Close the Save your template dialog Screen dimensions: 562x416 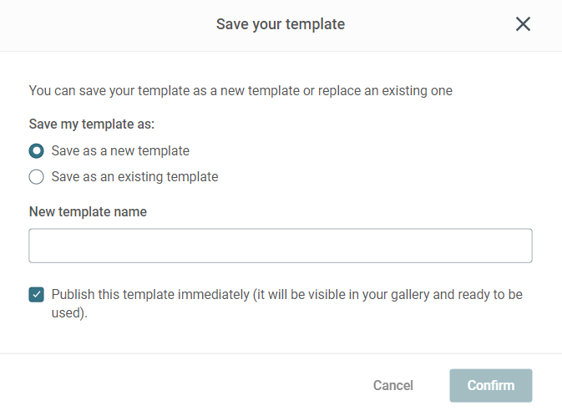pos(523,24)
